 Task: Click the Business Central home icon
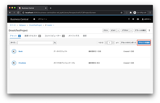(x=34, y=19)
